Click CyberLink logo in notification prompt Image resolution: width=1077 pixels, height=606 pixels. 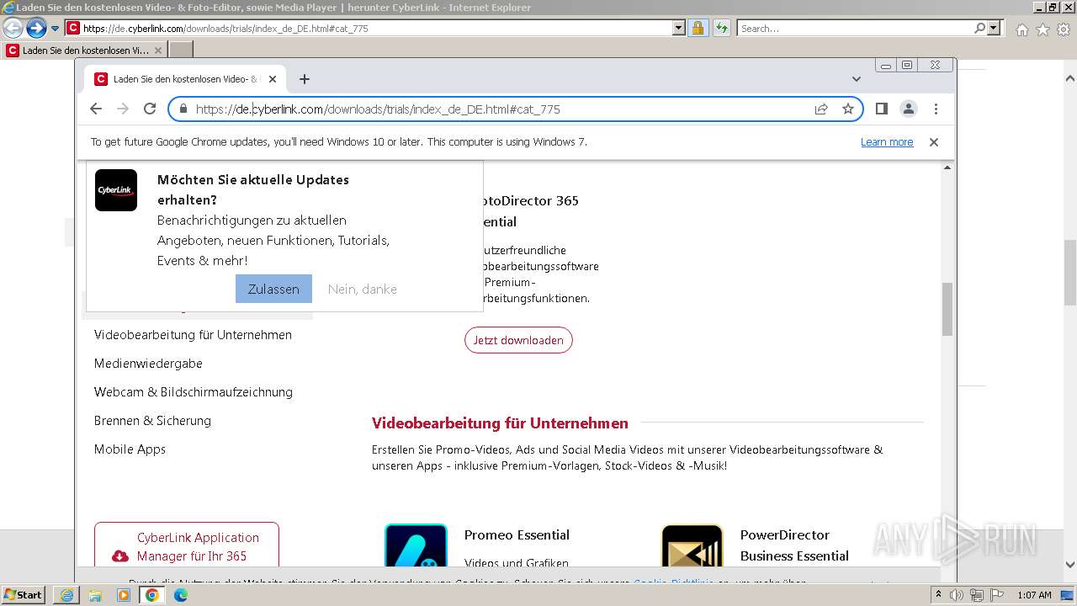116,190
